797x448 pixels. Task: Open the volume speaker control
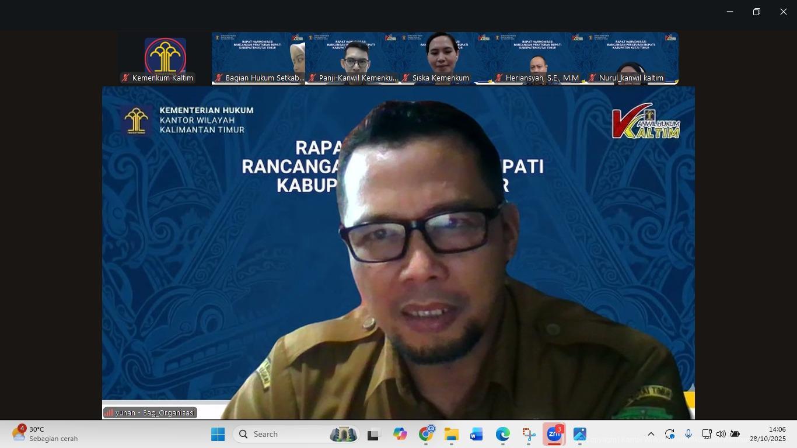click(721, 434)
